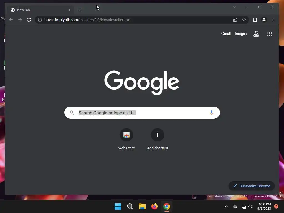Open network status tray icon

pos(244,206)
